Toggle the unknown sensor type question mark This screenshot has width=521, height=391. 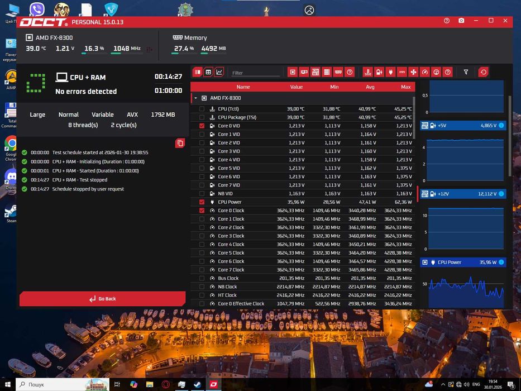click(x=448, y=72)
